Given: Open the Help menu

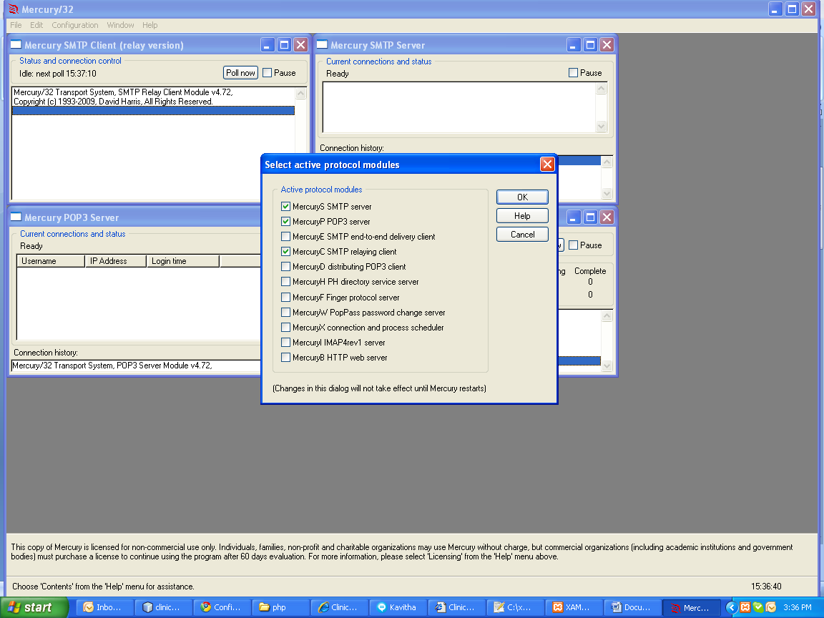Looking at the screenshot, I should click(x=149, y=25).
